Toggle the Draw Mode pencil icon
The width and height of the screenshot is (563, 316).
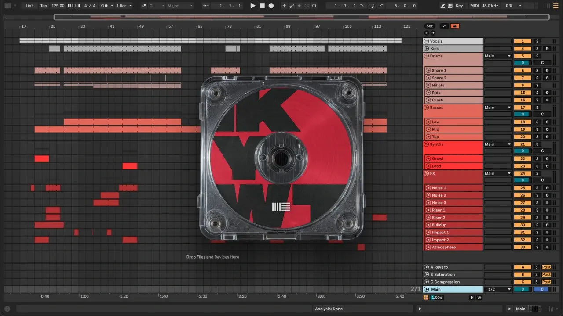[442, 6]
